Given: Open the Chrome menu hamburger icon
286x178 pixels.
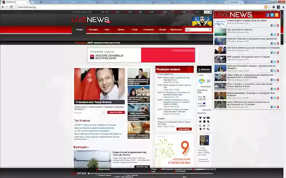Looking at the screenshot, I should tap(283, 7).
